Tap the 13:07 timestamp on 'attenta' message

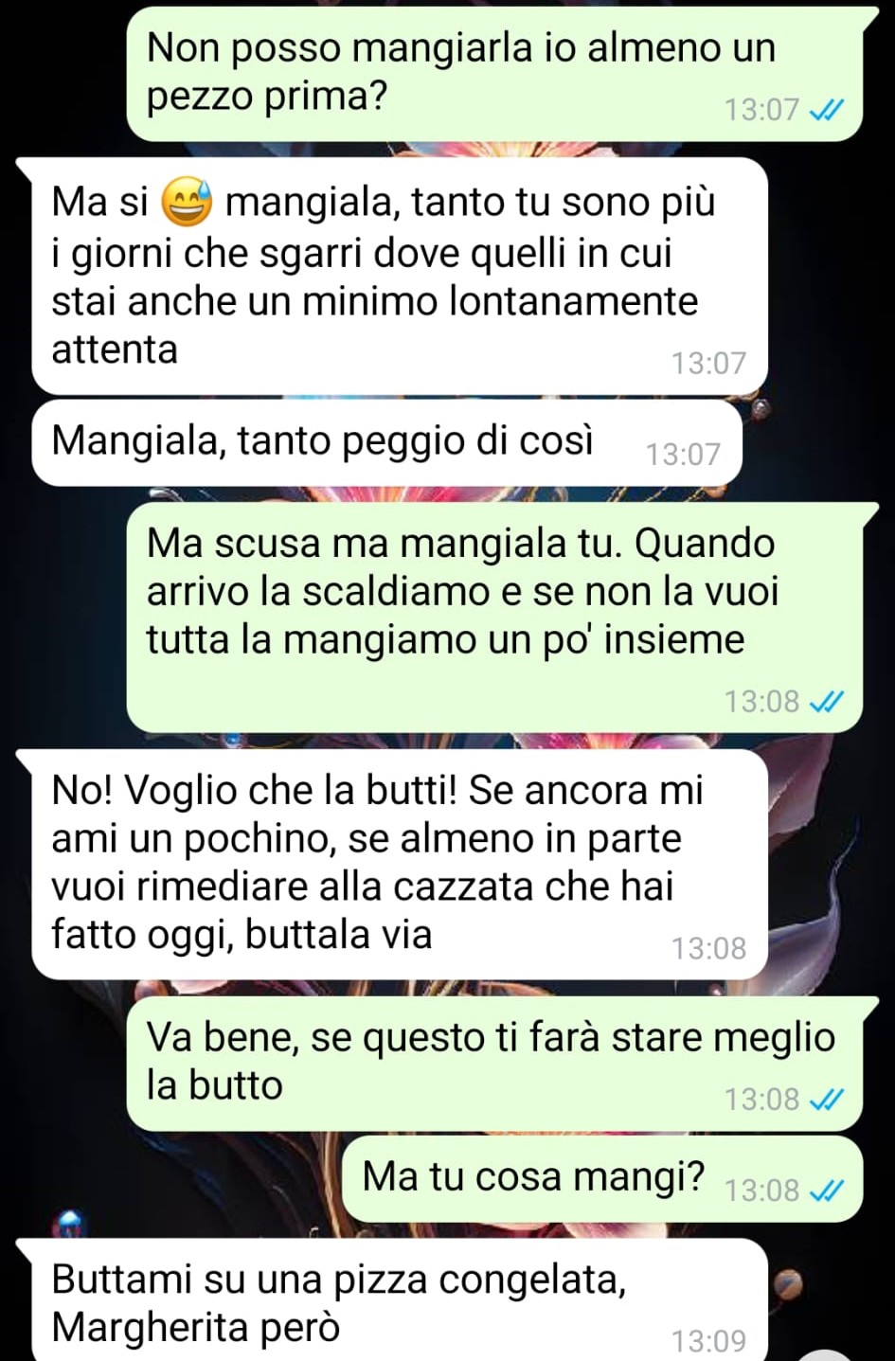pyautogui.click(x=708, y=363)
